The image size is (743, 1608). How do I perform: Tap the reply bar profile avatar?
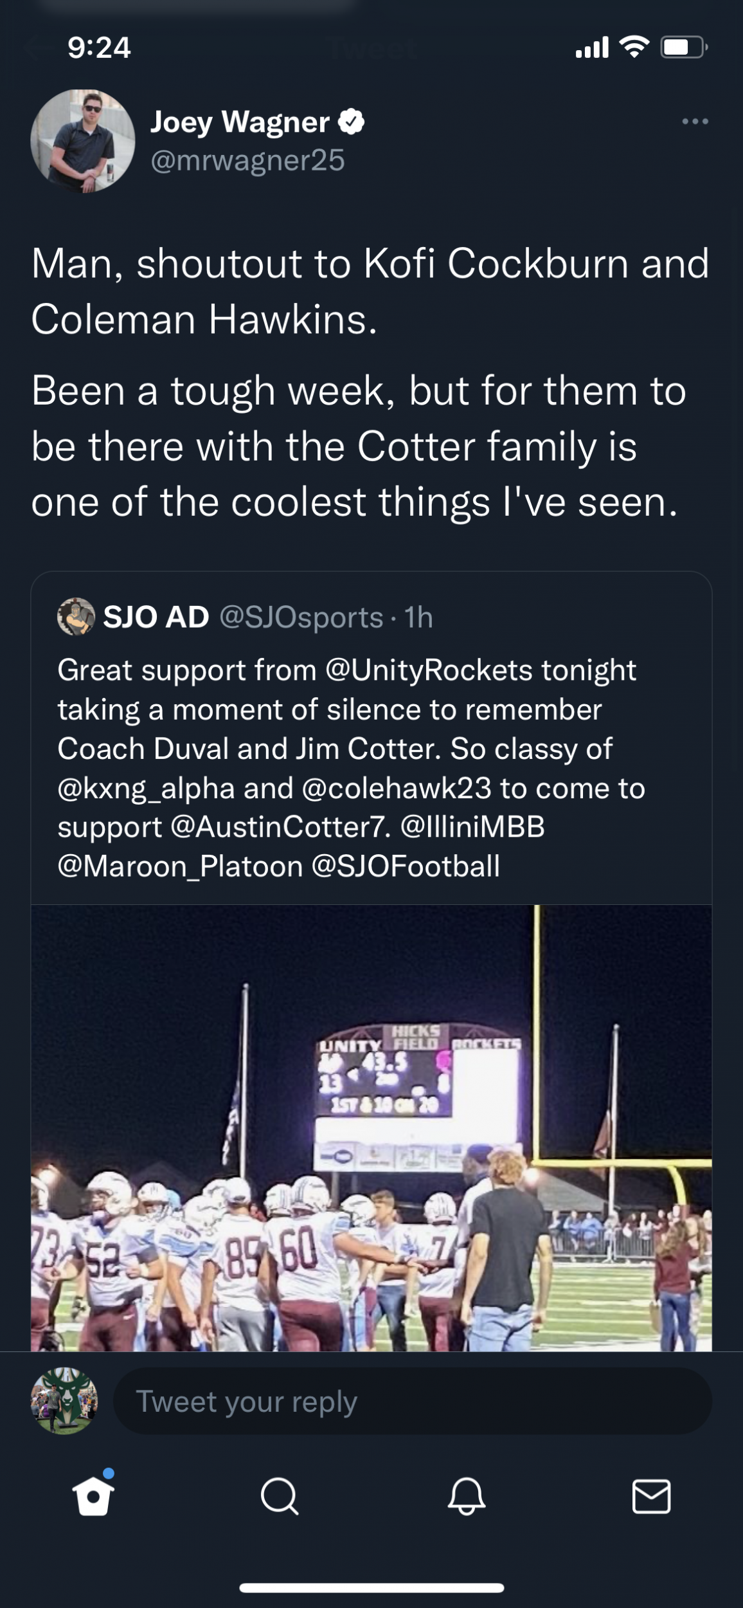tap(64, 1400)
